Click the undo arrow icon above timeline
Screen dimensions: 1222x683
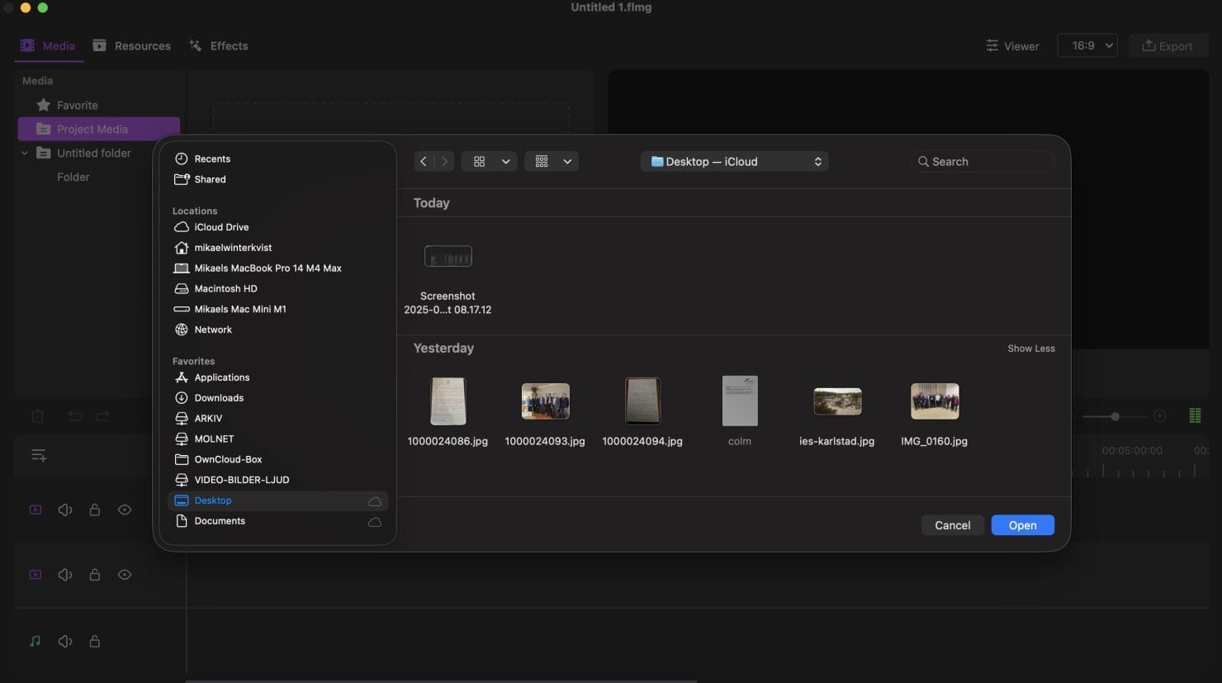coord(75,416)
